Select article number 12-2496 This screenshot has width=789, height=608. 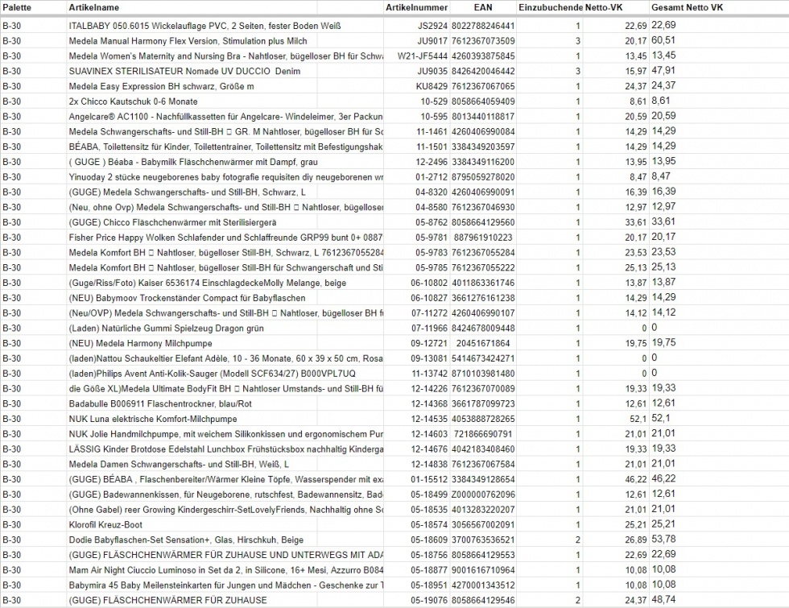(x=432, y=162)
